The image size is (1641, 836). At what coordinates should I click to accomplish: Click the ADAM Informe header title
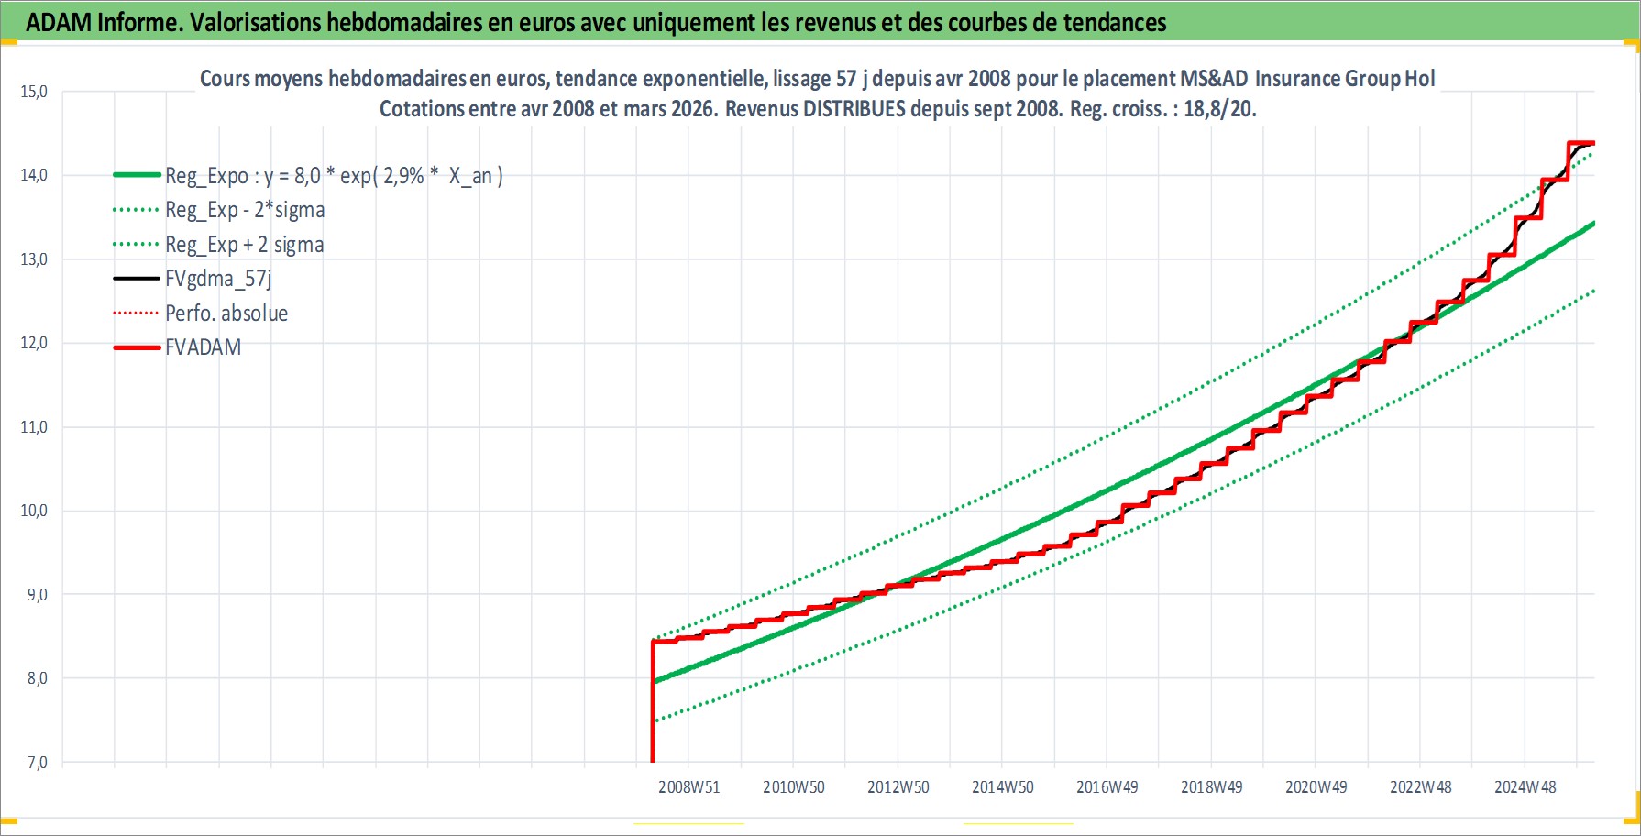[596, 22]
